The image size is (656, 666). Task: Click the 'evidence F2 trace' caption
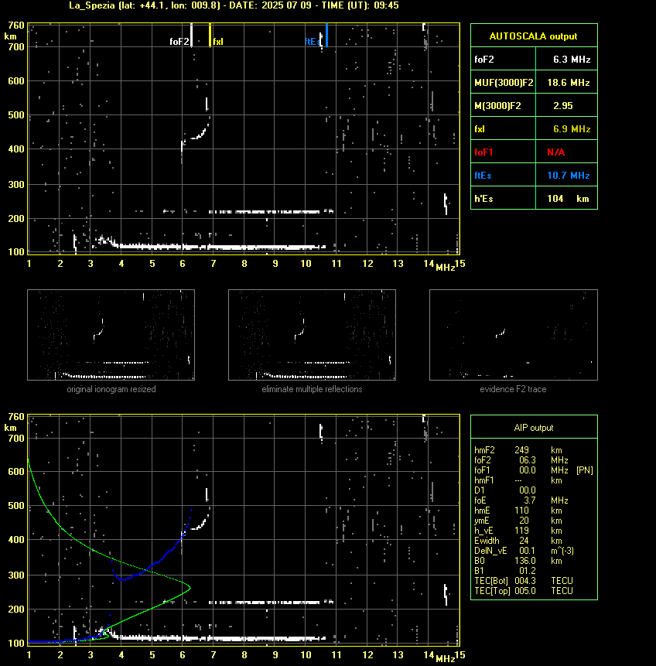click(x=513, y=389)
